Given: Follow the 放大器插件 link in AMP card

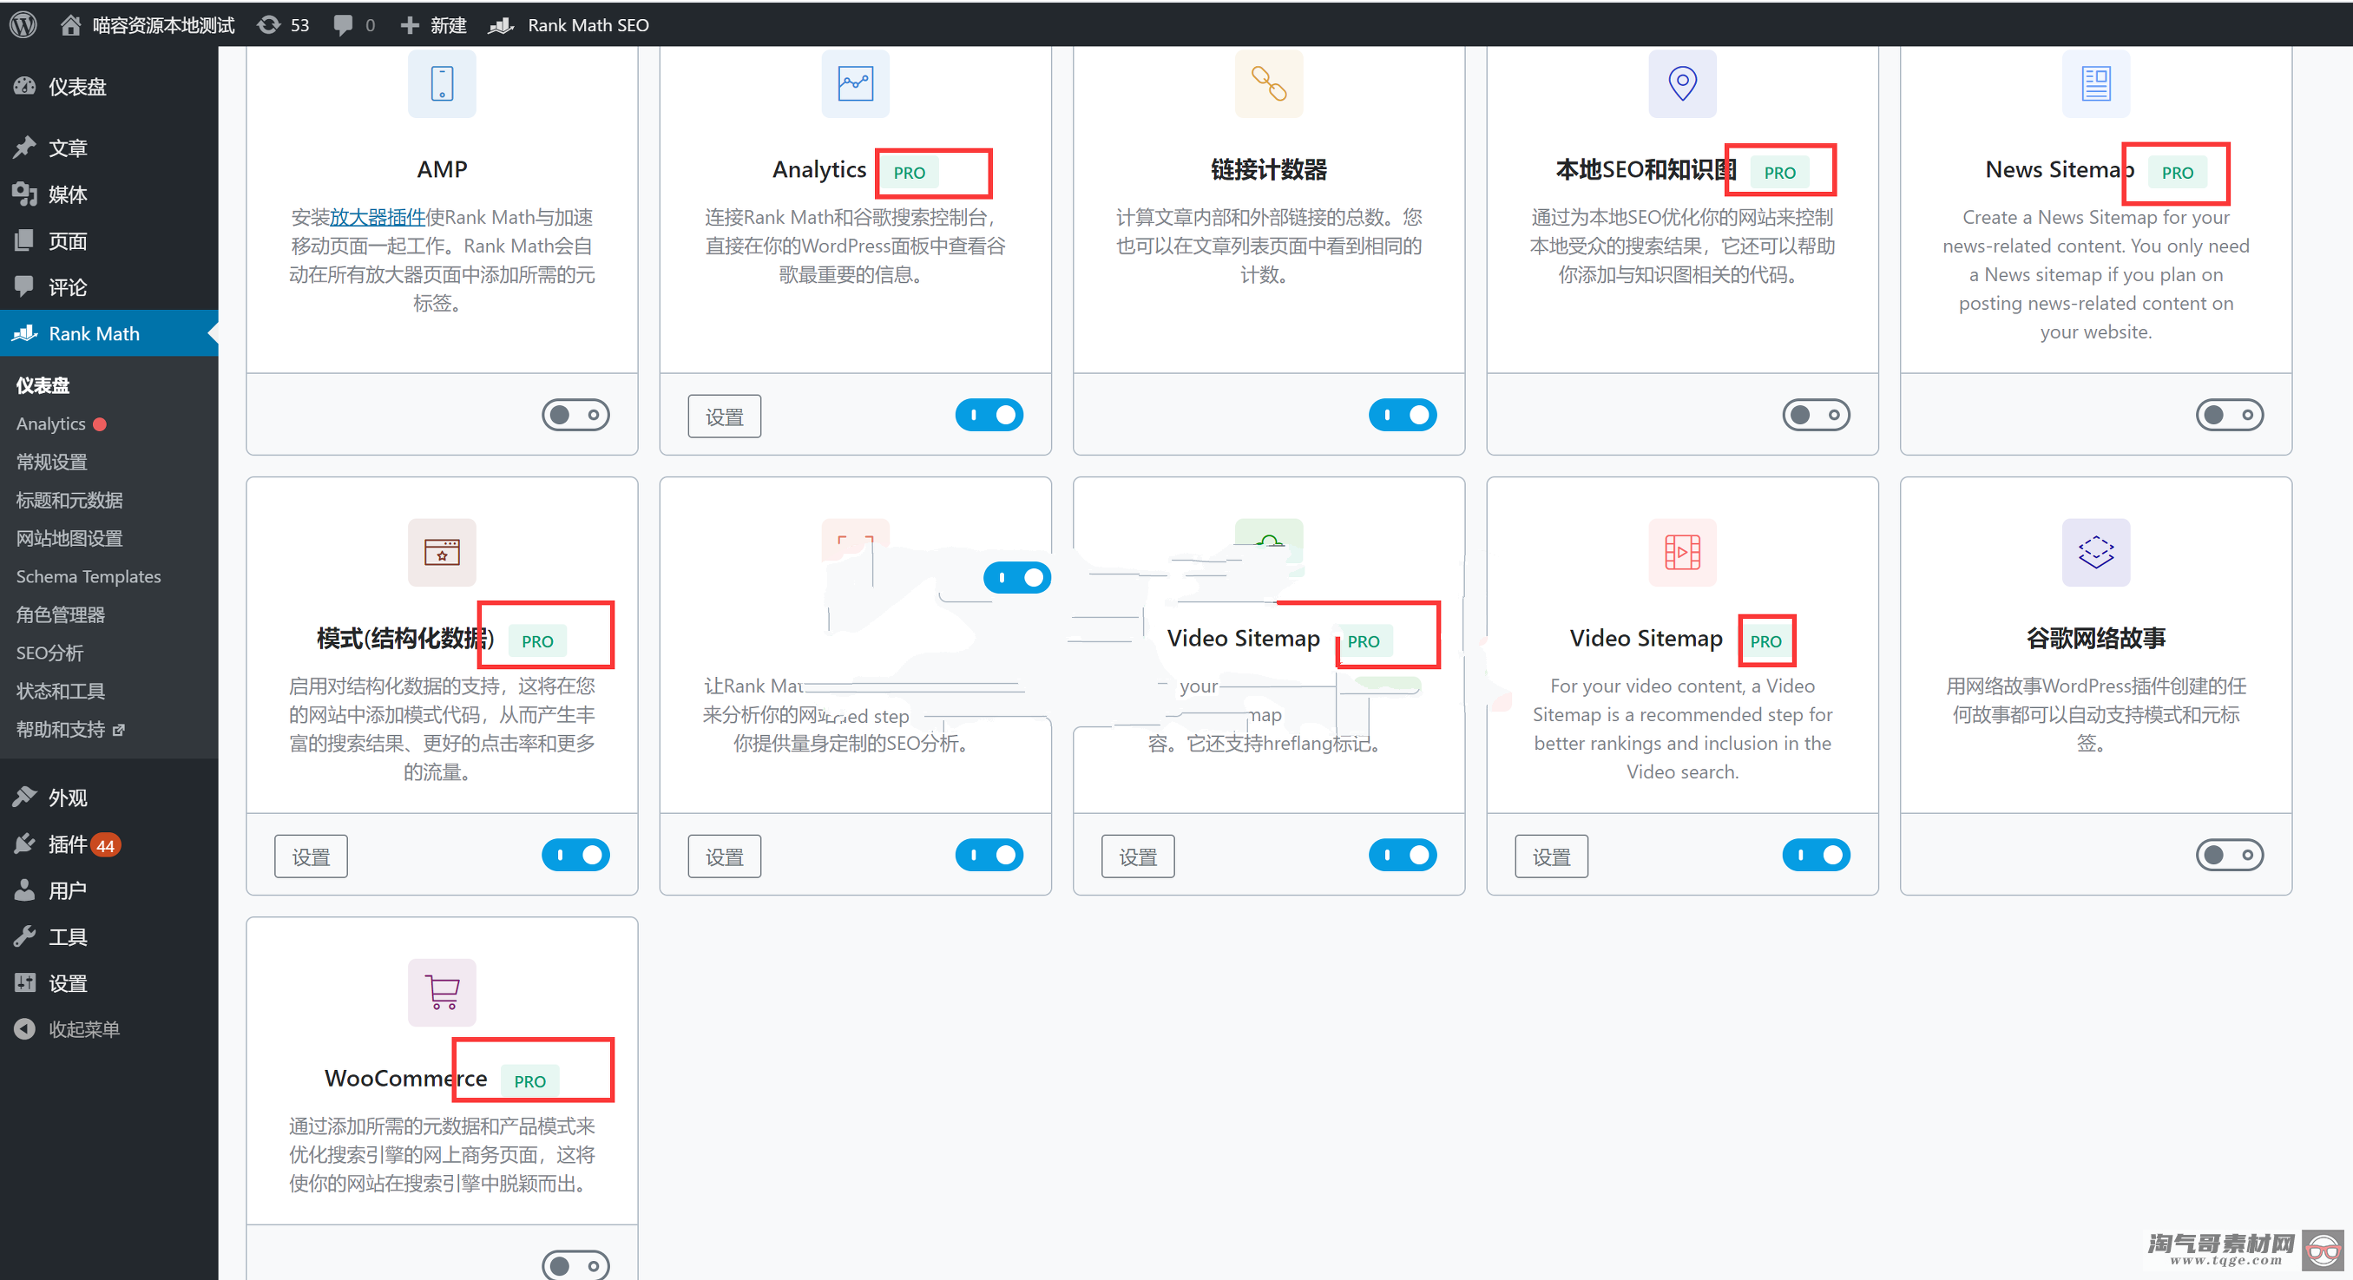Looking at the screenshot, I should pyautogui.click(x=378, y=217).
